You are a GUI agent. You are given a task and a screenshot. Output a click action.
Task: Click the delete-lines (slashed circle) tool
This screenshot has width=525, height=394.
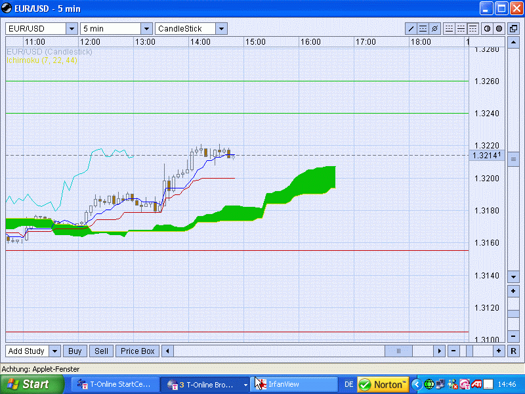(434, 29)
